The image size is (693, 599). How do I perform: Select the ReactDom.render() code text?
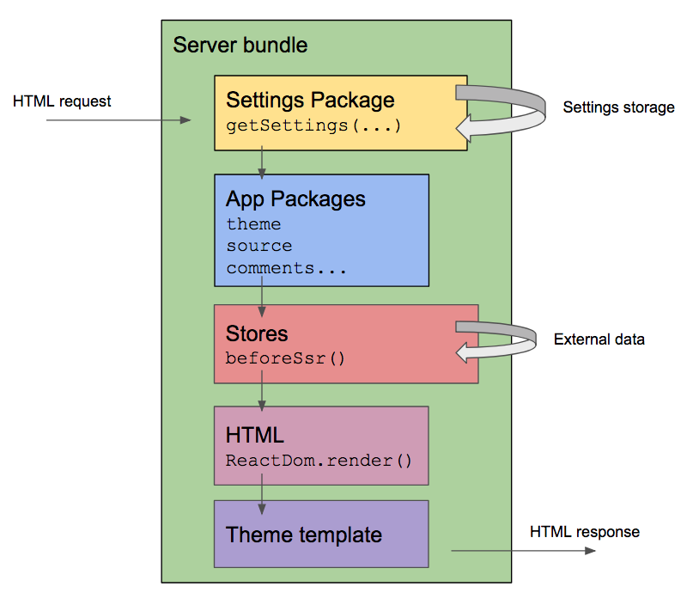click(319, 459)
